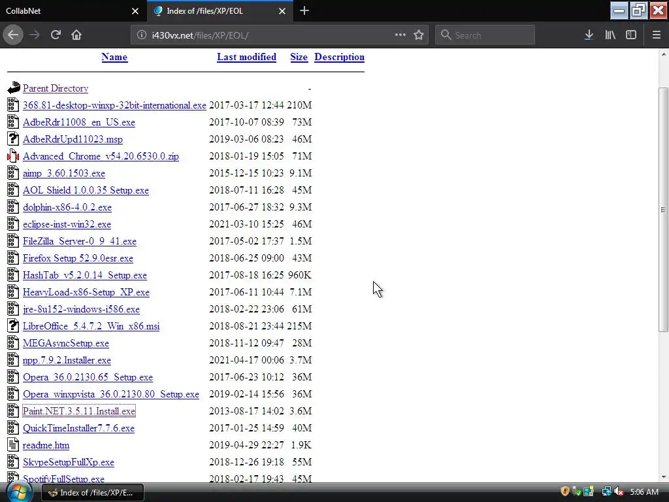Click the taskbar Index of /files/XP/E... button
Screen dimensions: 669x502
pos(93,493)
